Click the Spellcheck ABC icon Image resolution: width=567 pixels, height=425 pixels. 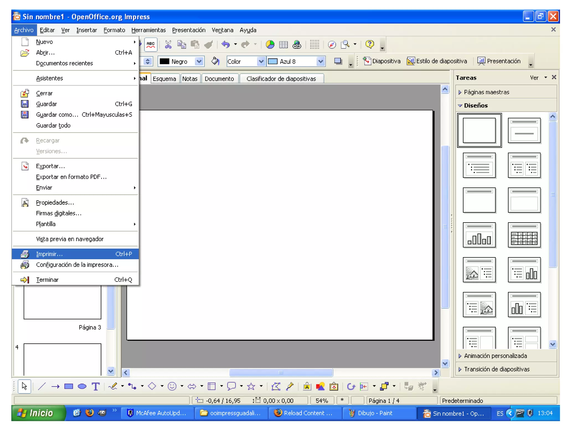(x=151, y=45)
